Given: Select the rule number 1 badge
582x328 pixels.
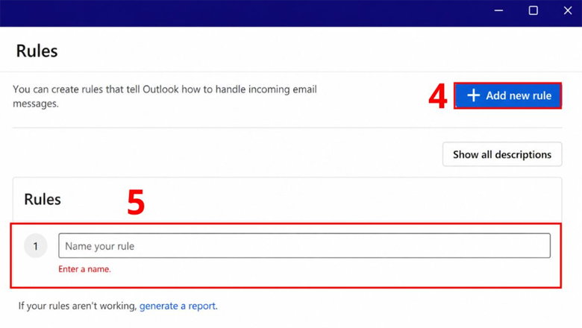Looking at the screenshot, I should point(36,246).
